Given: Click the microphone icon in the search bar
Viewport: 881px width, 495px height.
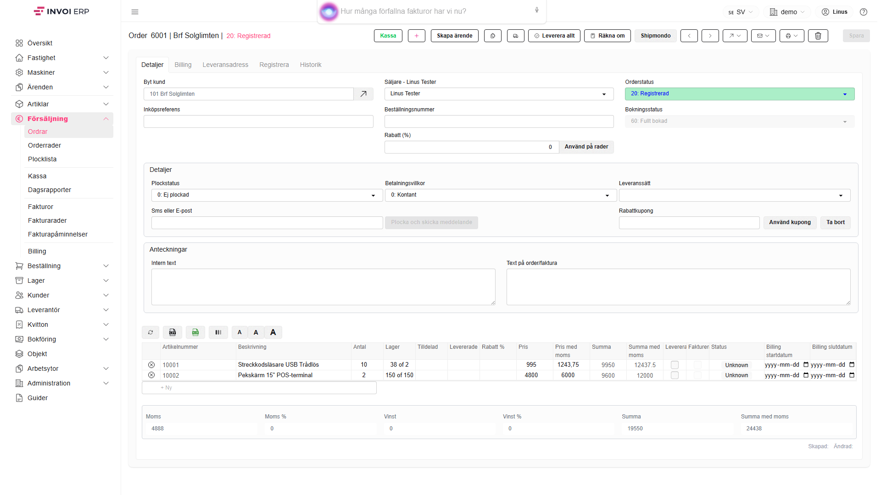Looking at the screenshot, I should 536,10.
